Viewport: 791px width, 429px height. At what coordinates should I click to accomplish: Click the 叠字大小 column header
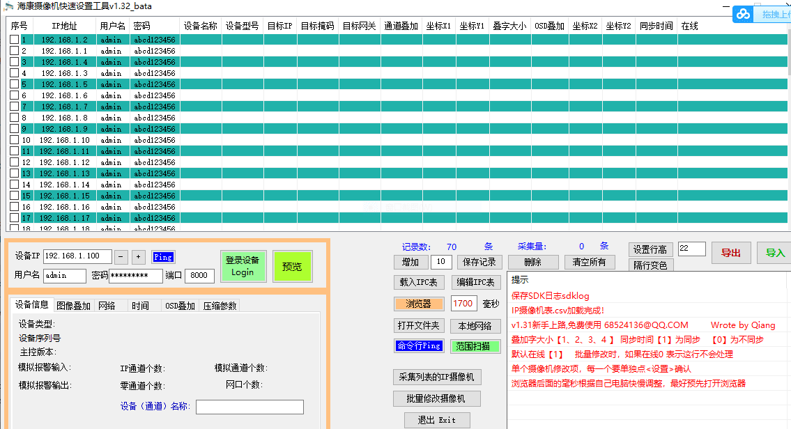509,26
